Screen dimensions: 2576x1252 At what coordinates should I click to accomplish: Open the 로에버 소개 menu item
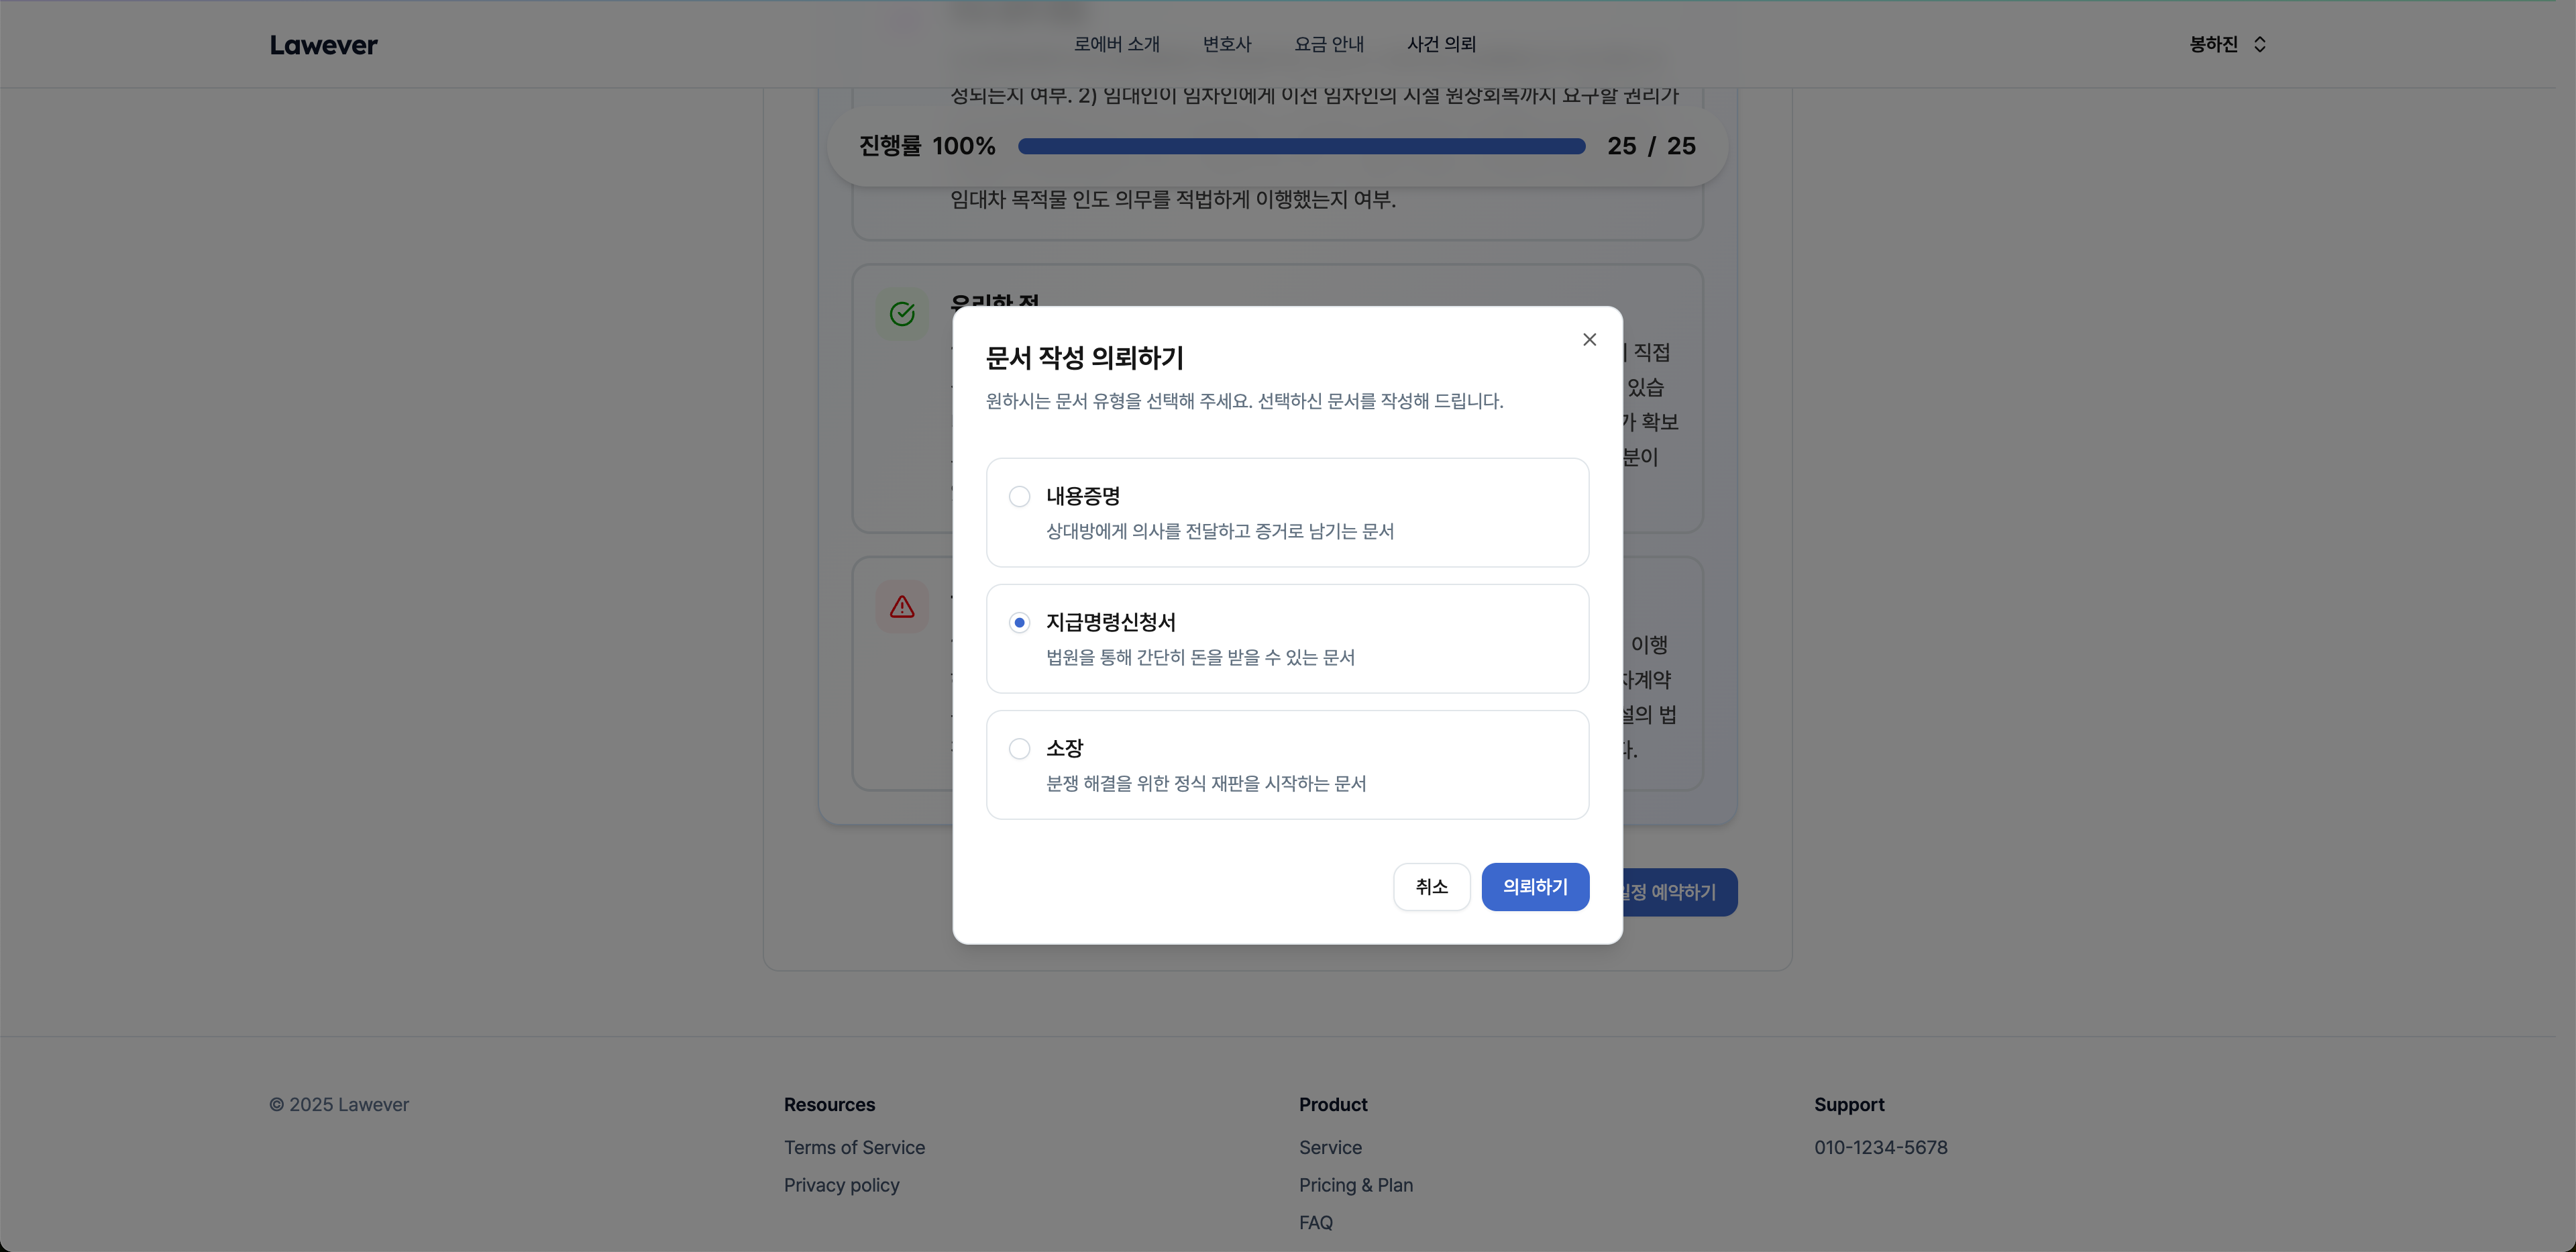click(1115, 44)
